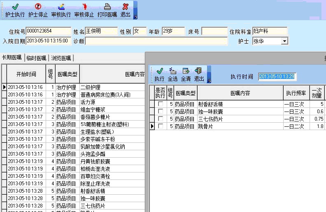Click the 退出 door icon in right panel
This screenshot has width=326, height=212.
pyautogui.click(x=198, y=71)
